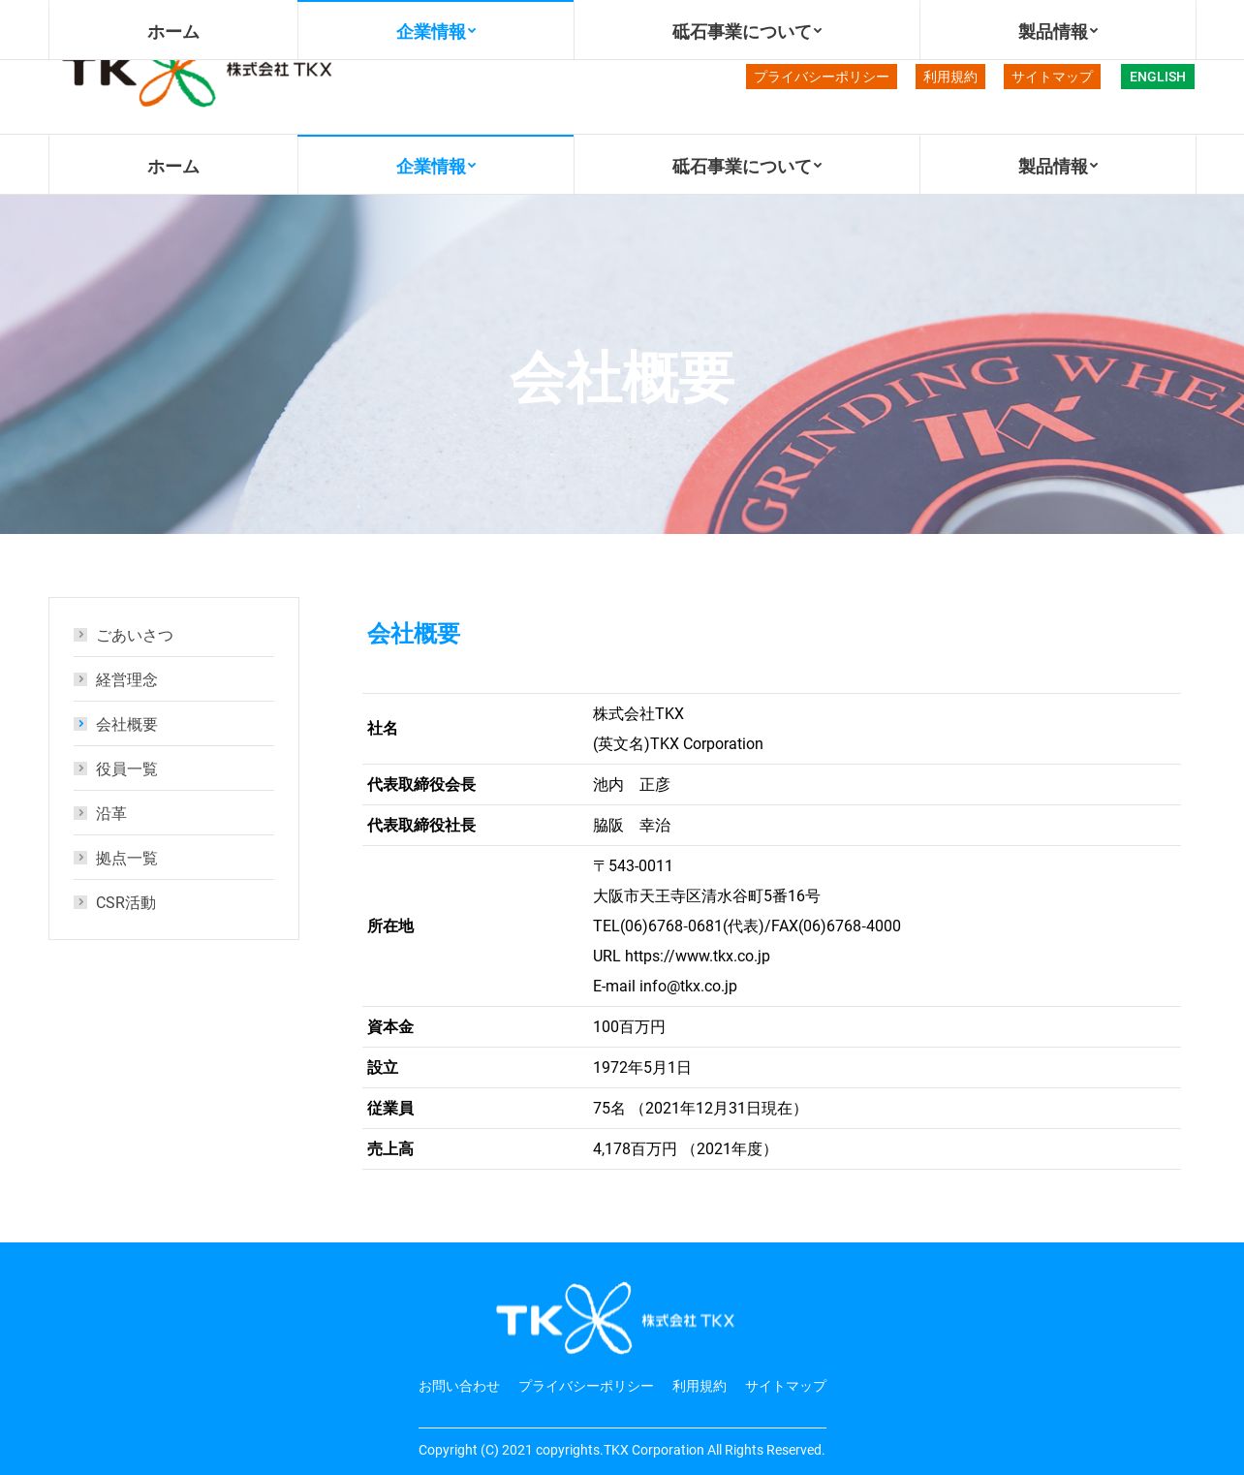This screenshot has width=1244, height=1475.
Task: Click the TEL(06)6768-0681 phone line
Action: pyautogui.click(x=747, y=926)
